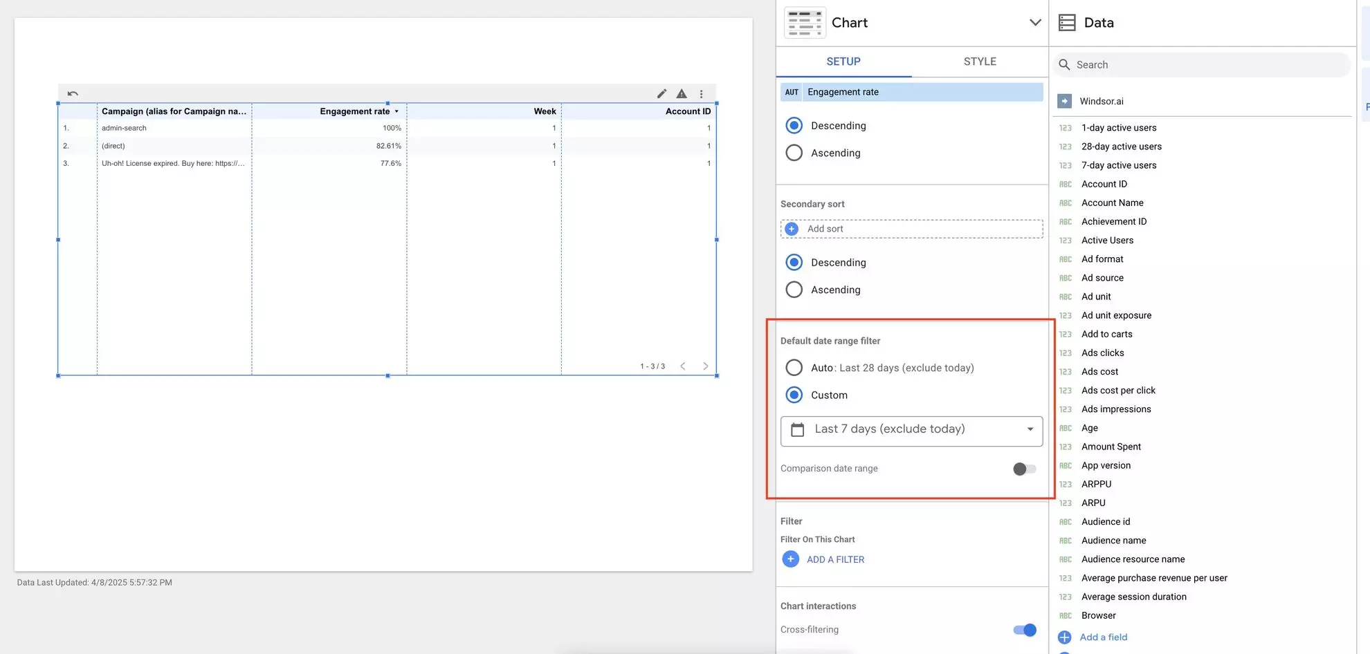This screenshot has height=654, width=1370.
Task: Click the plus icon in Add sort
Action: click(x=792, y=229)
